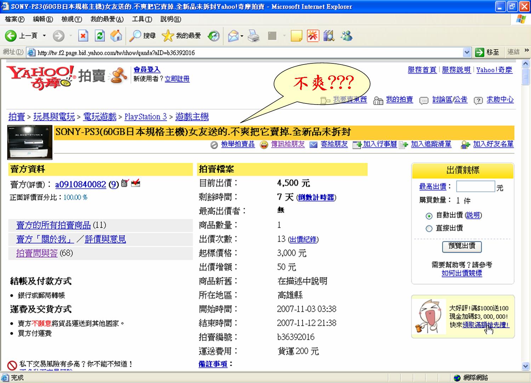Click the report-item prohibition icon
The height and width of the screenshot is (383, 531).
tap(214, 145)
